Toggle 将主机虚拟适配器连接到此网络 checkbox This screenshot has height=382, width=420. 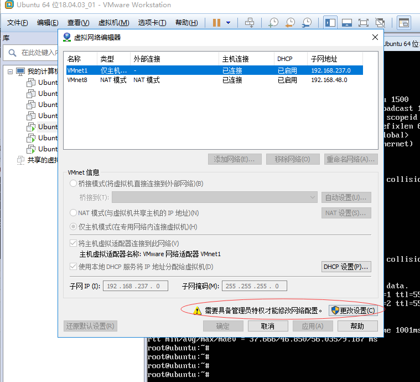(73, 243)
